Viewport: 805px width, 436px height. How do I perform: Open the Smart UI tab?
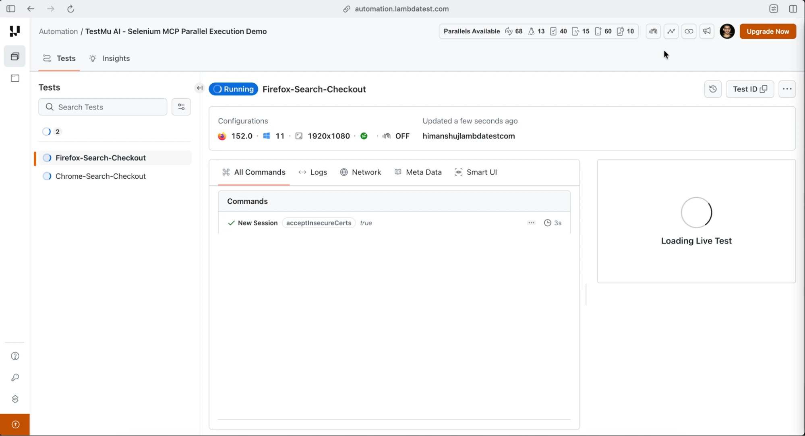click(x=476, y=172)
